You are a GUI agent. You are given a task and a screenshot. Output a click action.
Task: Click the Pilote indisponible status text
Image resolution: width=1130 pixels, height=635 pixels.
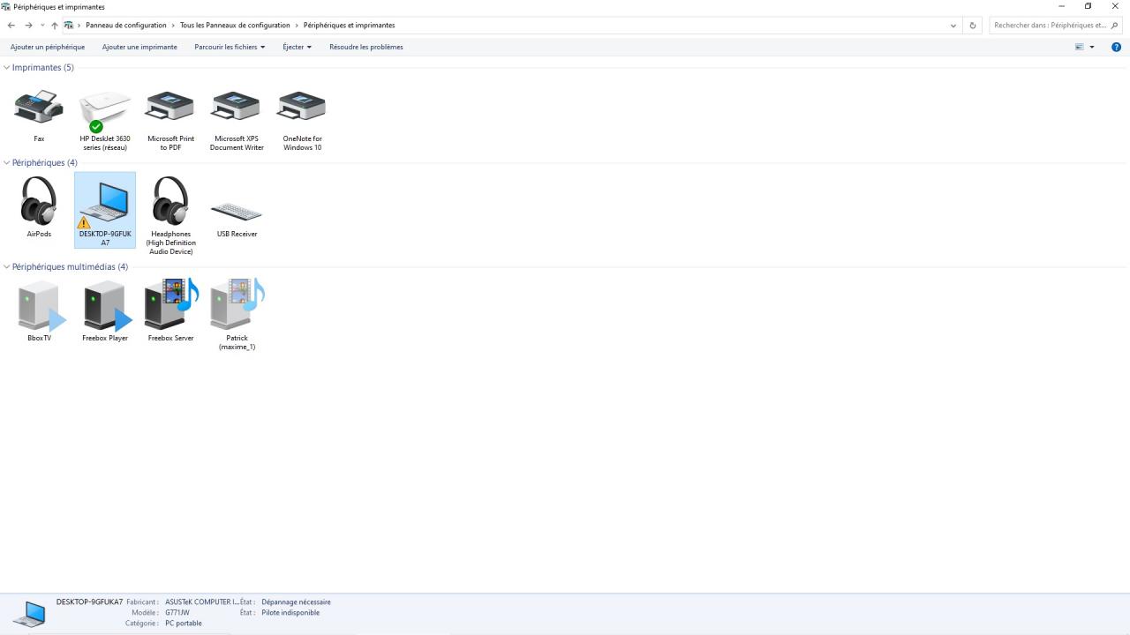click(x=290, y=613)
